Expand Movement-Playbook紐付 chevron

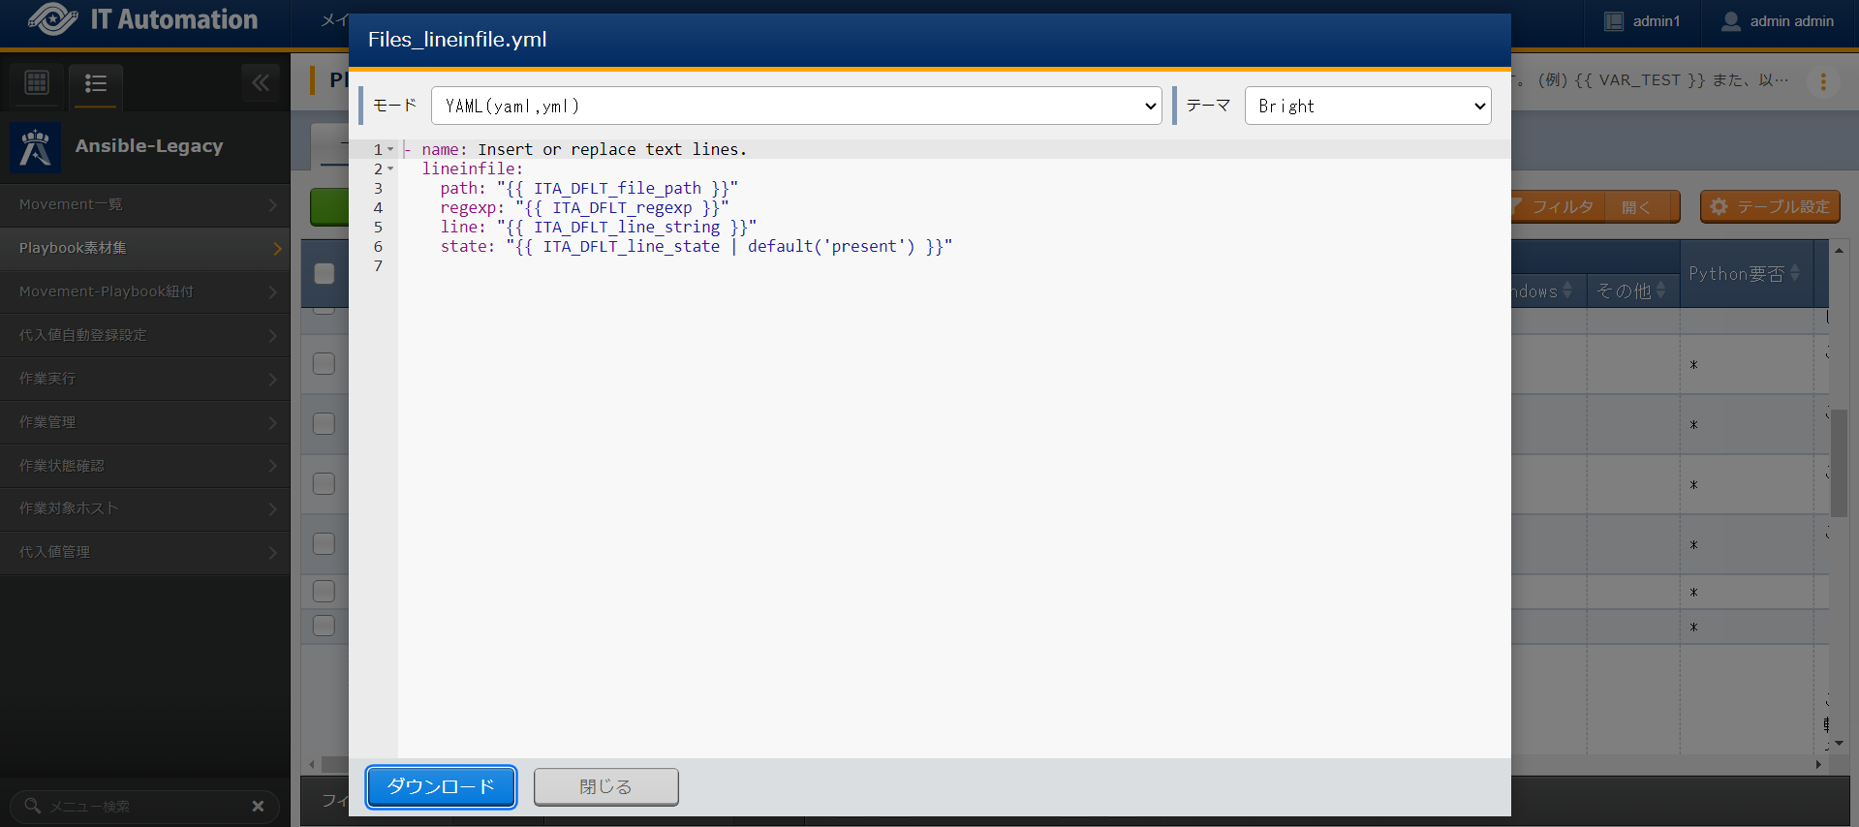[273, 292]
